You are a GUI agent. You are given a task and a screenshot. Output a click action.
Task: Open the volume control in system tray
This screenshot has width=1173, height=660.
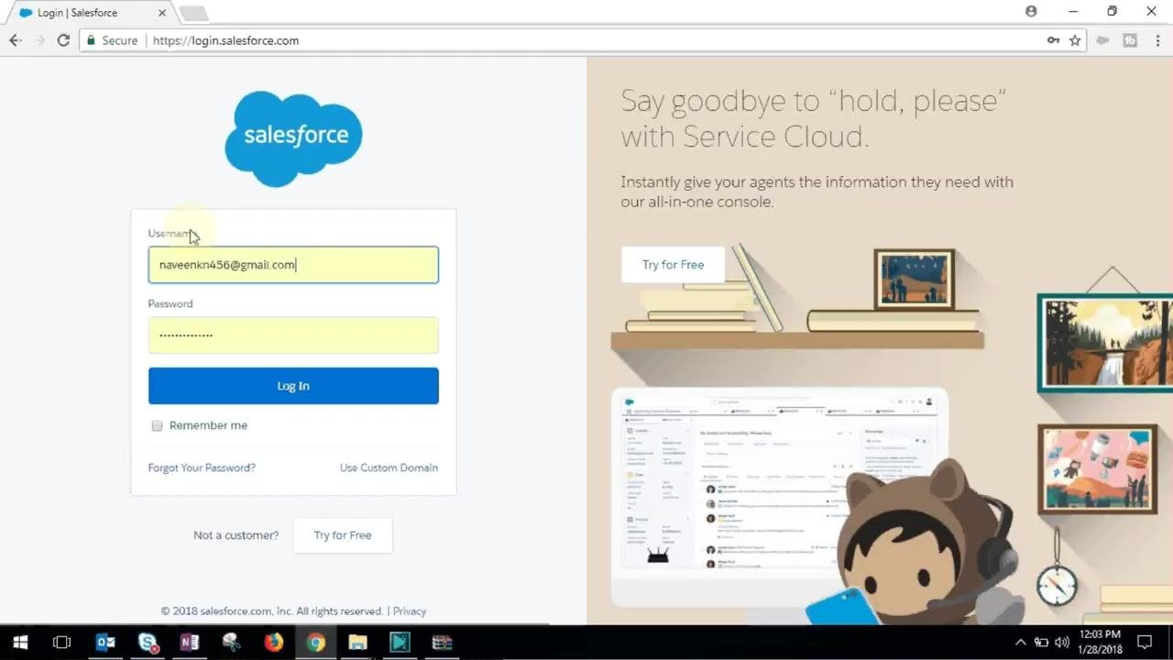click(1062, 643)
